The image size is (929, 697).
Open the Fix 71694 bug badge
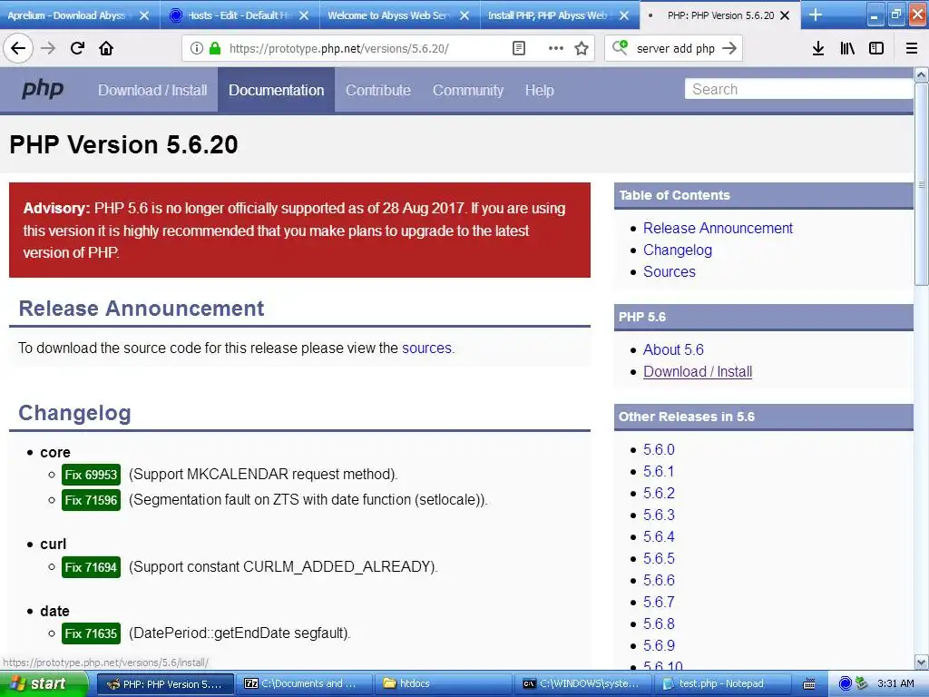(91, 567)
